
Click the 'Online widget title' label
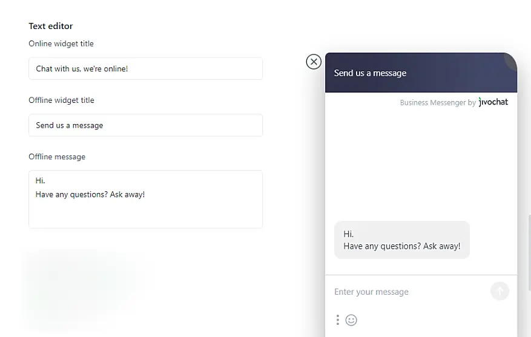(x=61, y=44)
